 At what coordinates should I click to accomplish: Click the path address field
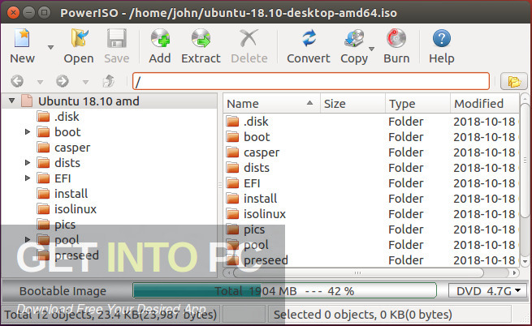coord(311,81)
